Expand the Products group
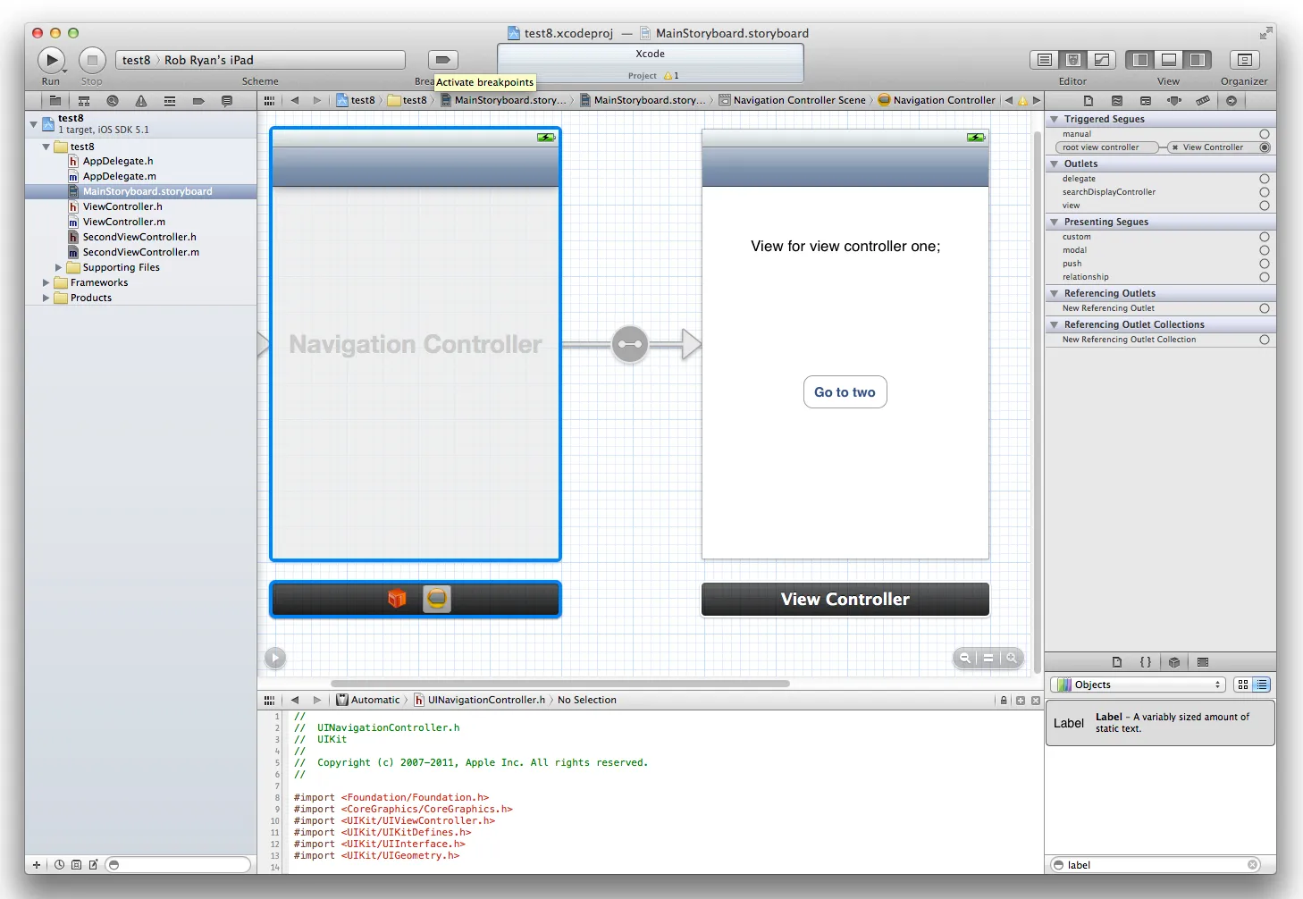 (x=46, y=298)
